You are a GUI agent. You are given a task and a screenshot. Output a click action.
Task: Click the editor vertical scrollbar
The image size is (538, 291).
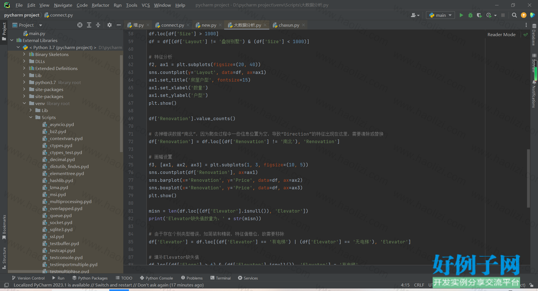pyautogui.click(x=528, y=178)
